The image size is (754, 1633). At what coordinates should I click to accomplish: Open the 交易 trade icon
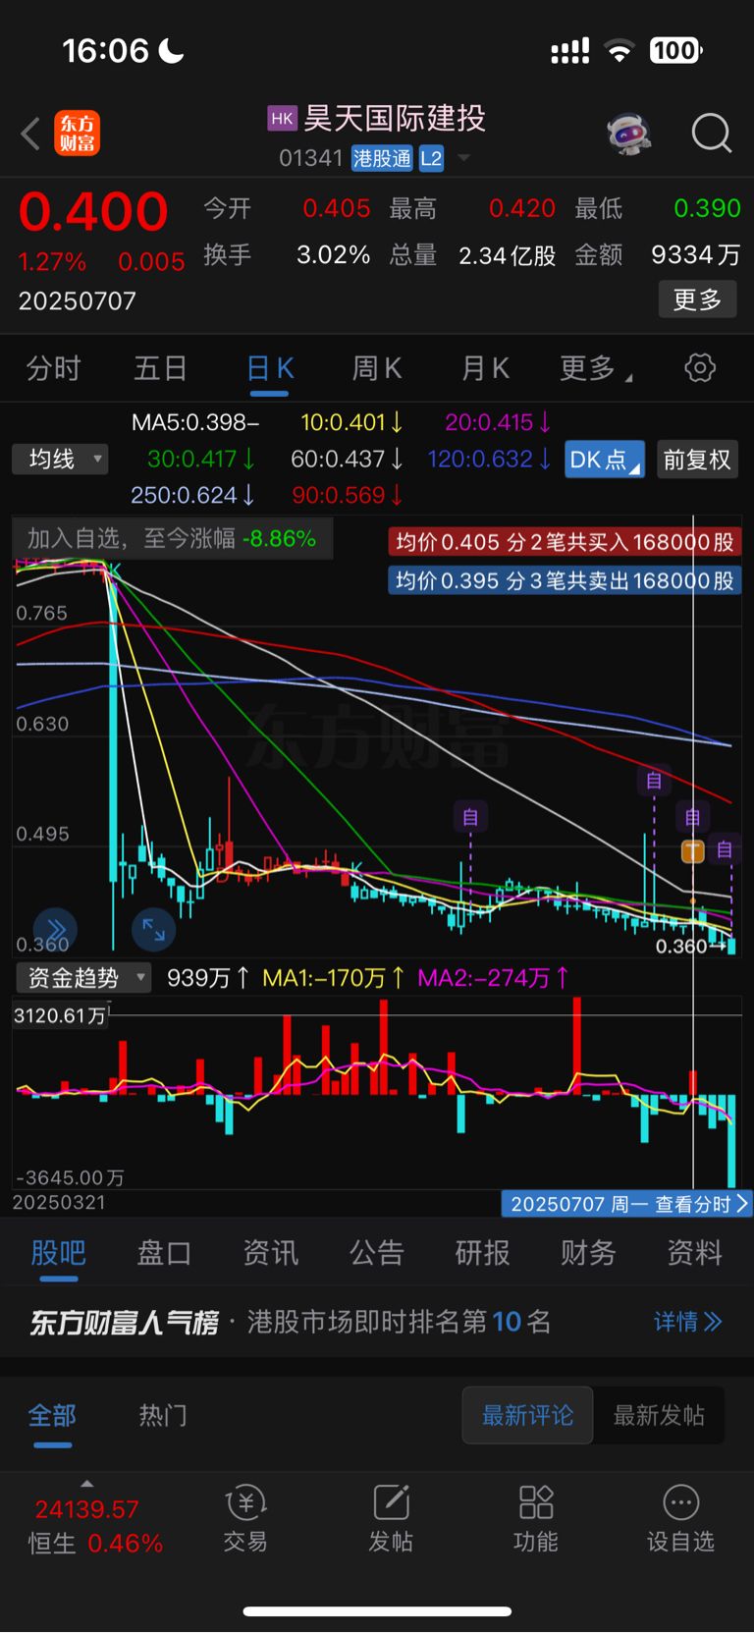point(245,1518)
